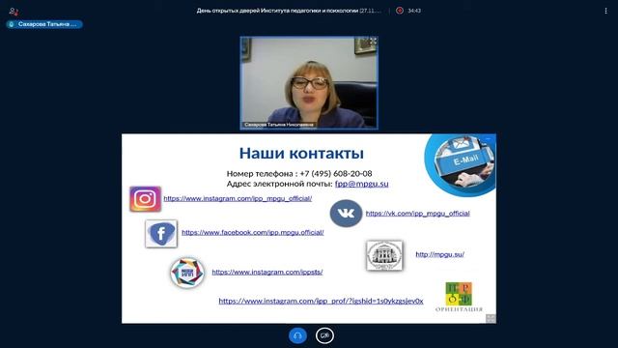The height and width of the screenshot is (348, 618).
Task: Click the colorful star-shaped round logo
Action: pos(187,273)
